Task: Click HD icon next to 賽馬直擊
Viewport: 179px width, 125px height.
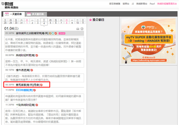Action: 41,85
